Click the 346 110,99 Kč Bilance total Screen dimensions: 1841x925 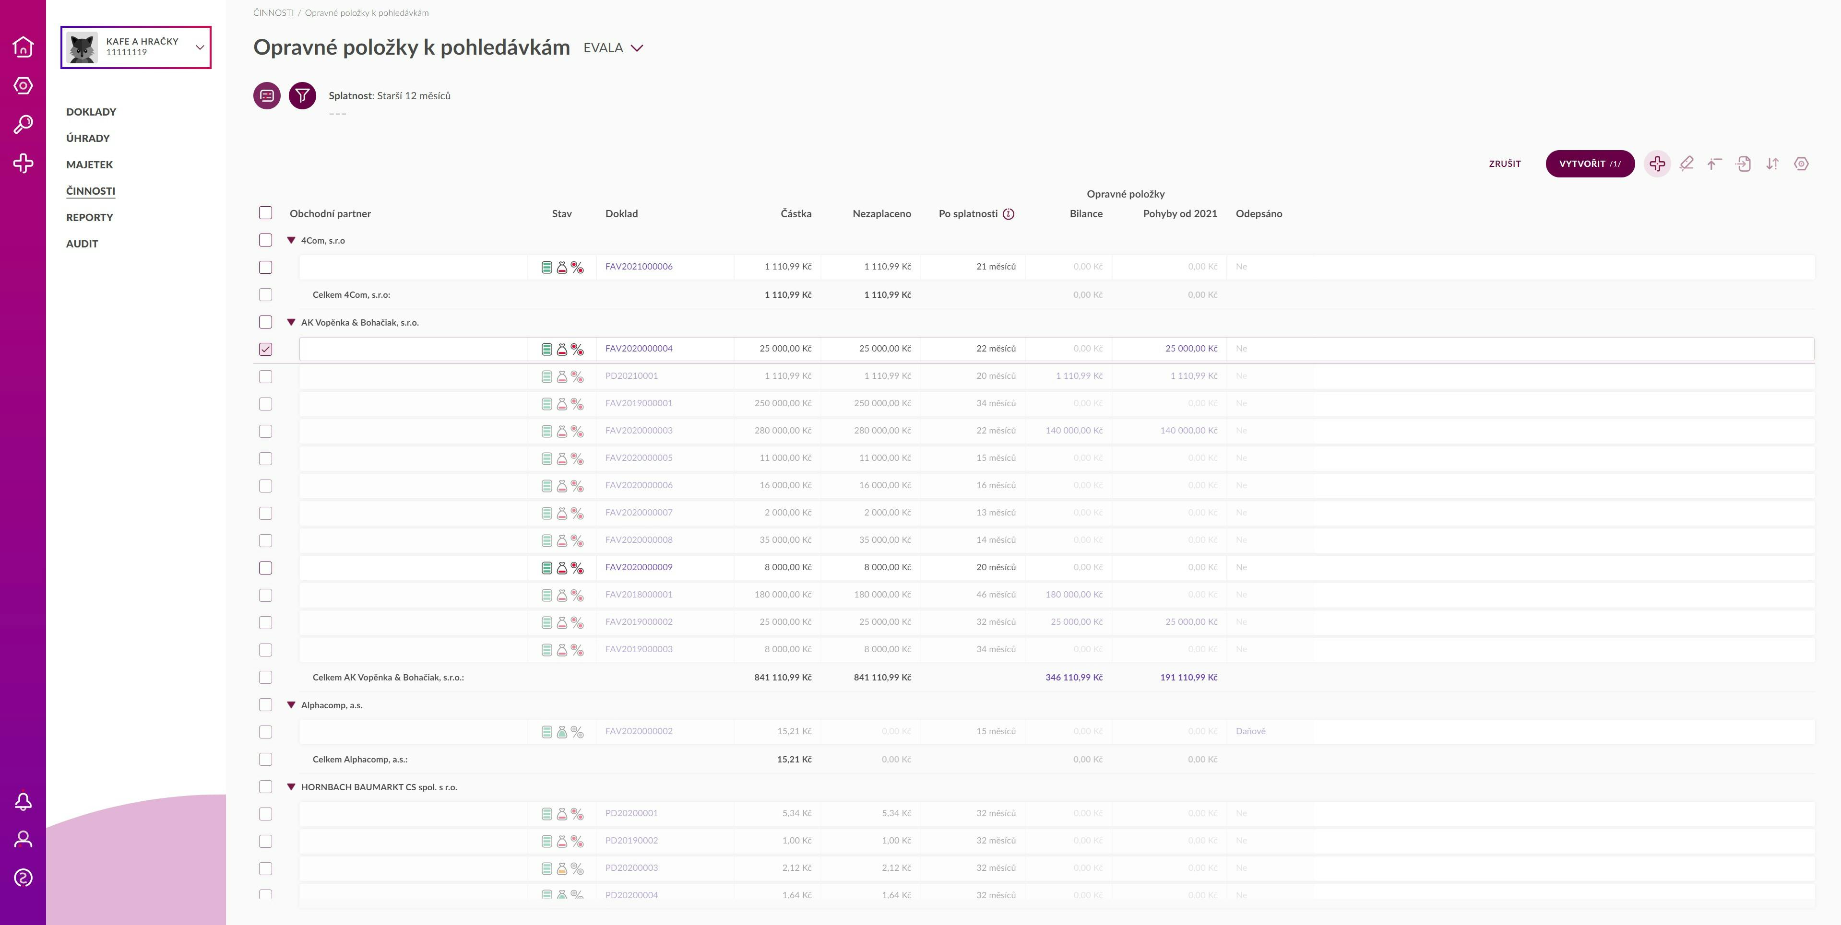click(x=1073, y=677)
